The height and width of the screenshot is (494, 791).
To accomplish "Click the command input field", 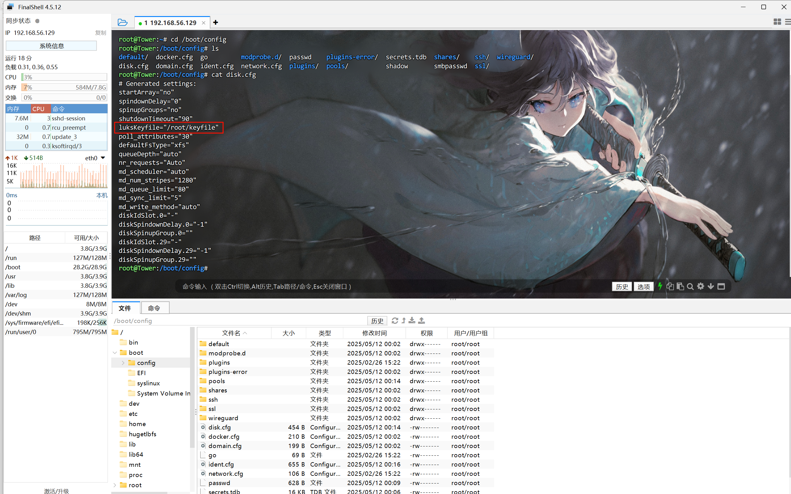I will click(392, 287).
